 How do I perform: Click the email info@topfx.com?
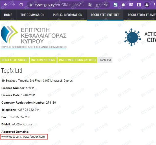coord(22,124)
